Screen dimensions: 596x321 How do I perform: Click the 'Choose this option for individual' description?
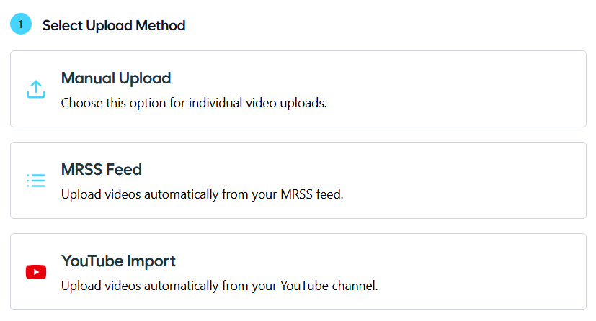point(144,103)
